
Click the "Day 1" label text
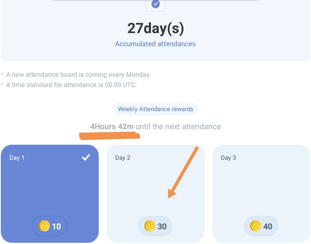point(17,158)
